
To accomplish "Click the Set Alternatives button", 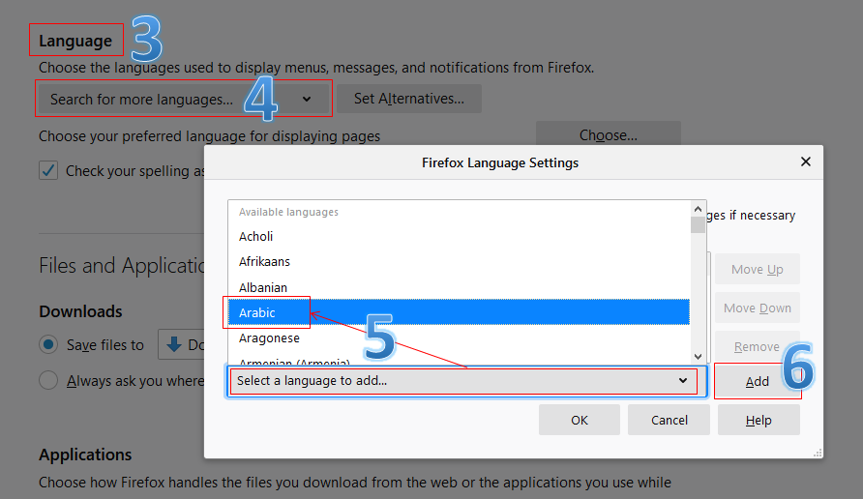I will click(409, 99).
